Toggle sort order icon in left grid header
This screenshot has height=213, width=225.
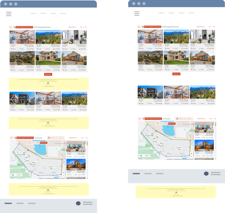click(x=86, y=27)
